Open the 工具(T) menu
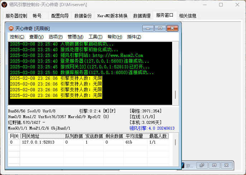246x175 pixels. click(95, 37)
